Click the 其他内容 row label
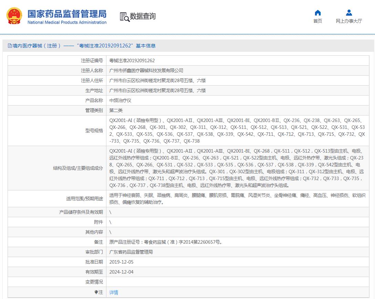 pyautogui.click(x=94, y=232)
